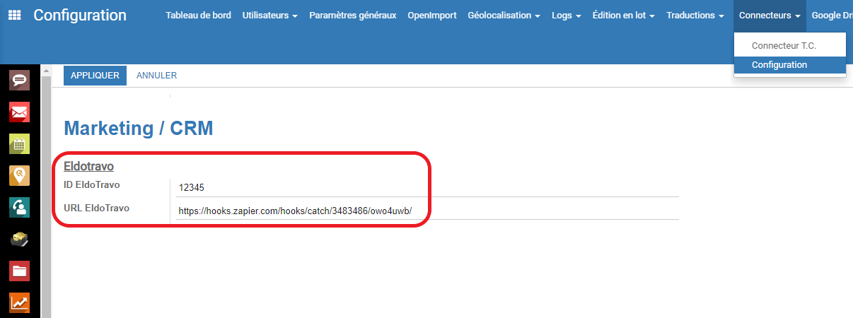Open the green calendar app

pyautogui.click(x=19, y=143)
